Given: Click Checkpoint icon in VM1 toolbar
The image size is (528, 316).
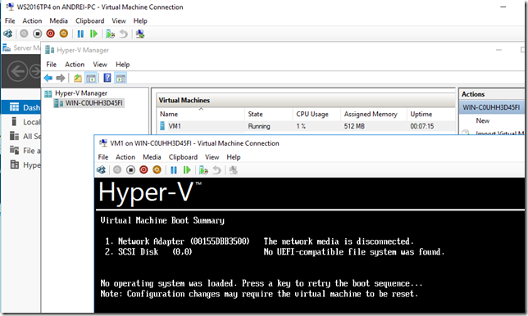Looking at the screenshot, I should tap(203, 170).
